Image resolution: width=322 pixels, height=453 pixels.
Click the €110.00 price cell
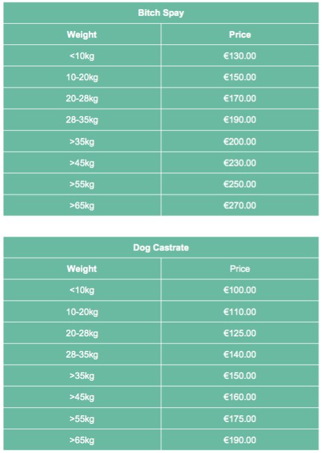[x=239, y=312]
